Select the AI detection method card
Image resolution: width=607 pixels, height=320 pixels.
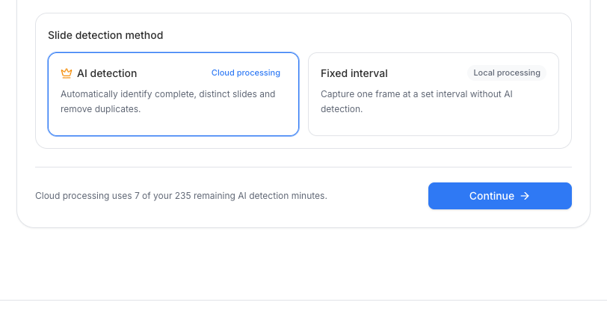coord(173,94)
